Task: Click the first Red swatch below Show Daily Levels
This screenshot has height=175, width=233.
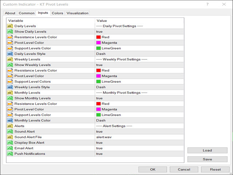Action: 99,37
